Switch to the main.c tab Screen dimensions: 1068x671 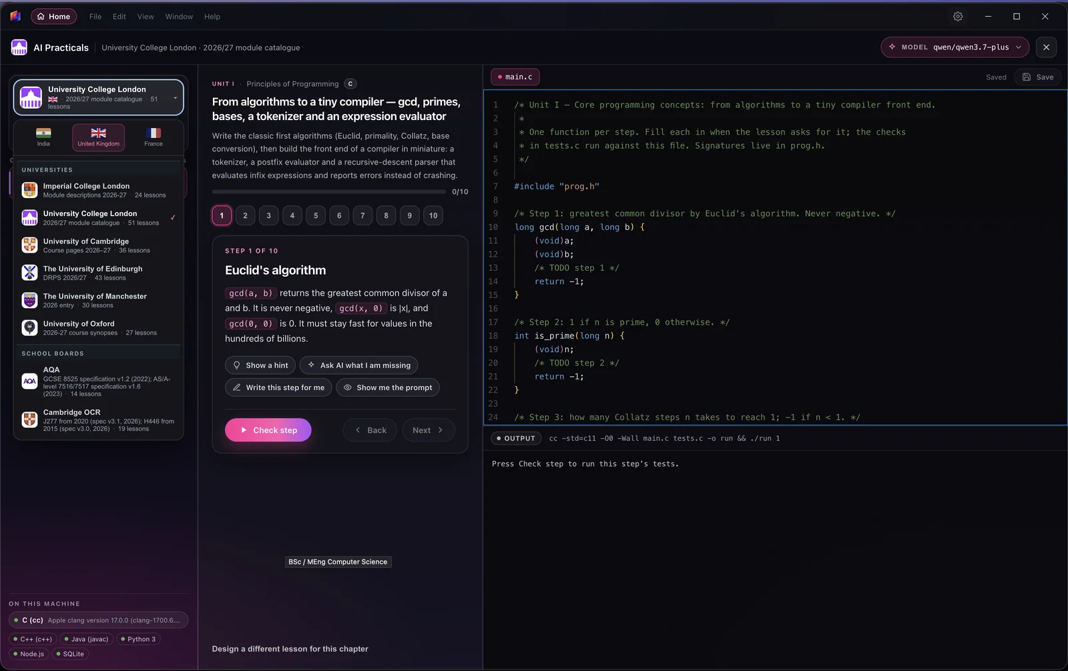[x=515, y=77]
